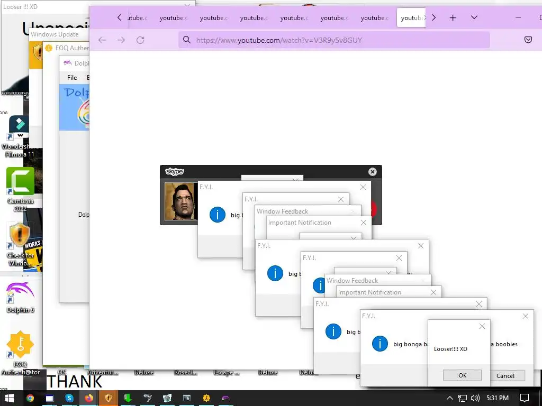This screenshot has width=542, height=406.
Task: Open the Dolphin 6 desktop shortcut
Action: pos(20,298)
